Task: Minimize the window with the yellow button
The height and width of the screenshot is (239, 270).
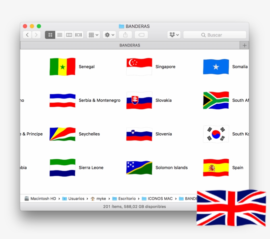Action: [x=32, y=26]
